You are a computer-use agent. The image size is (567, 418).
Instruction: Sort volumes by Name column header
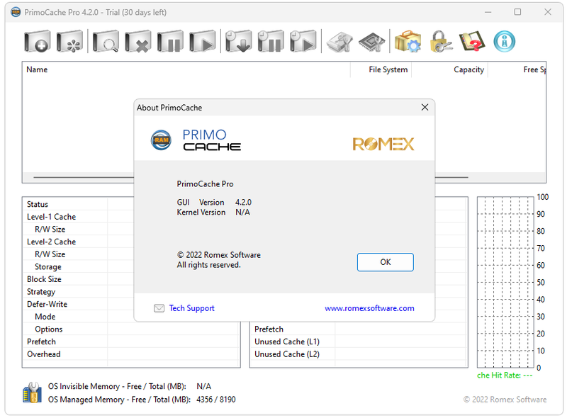[186, 69]
